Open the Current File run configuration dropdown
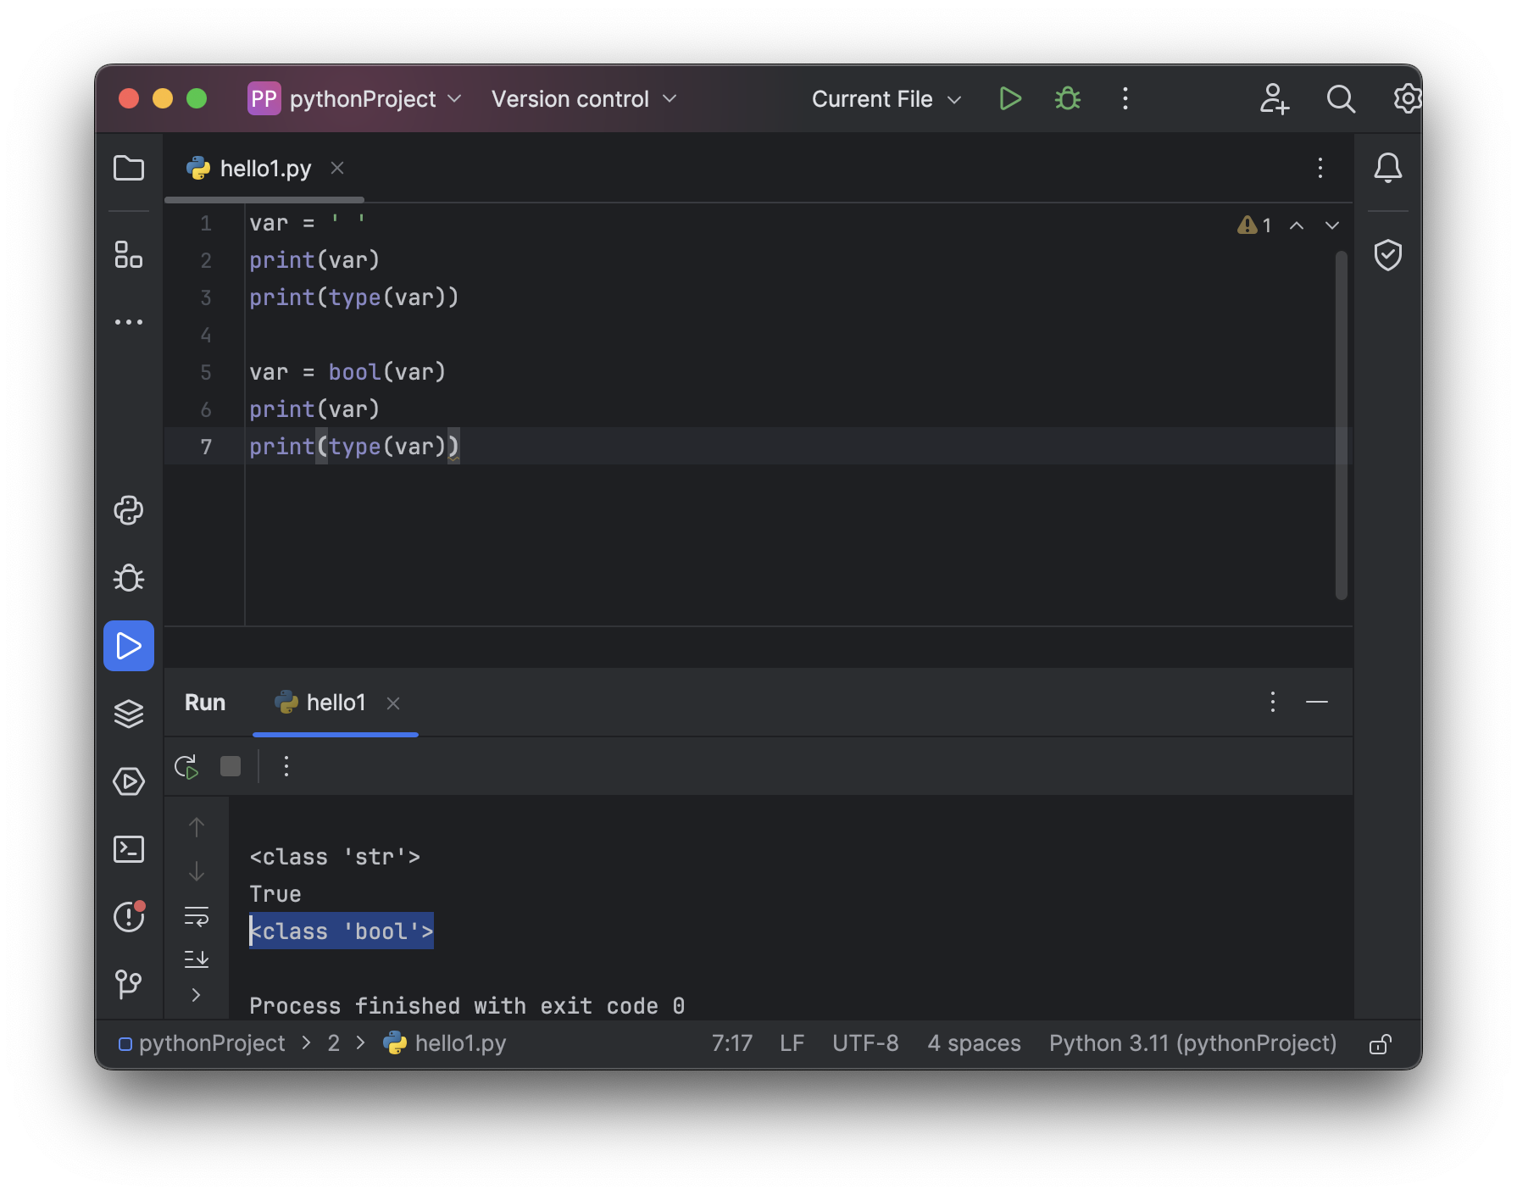The width and height of the screenshot is (1517, 1195). (x=886, y=99)
